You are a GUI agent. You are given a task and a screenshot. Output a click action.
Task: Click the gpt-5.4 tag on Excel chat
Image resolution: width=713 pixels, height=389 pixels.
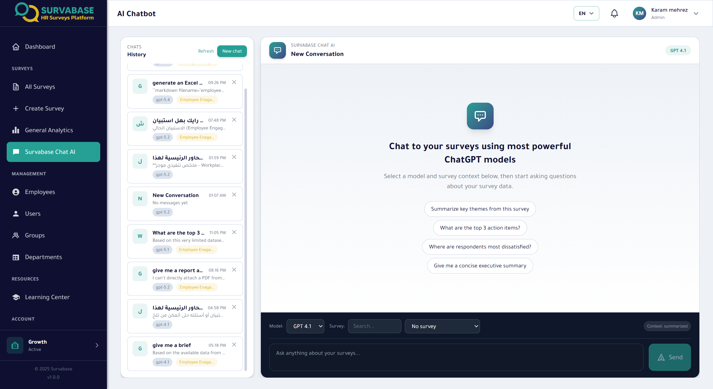[163, 100]
